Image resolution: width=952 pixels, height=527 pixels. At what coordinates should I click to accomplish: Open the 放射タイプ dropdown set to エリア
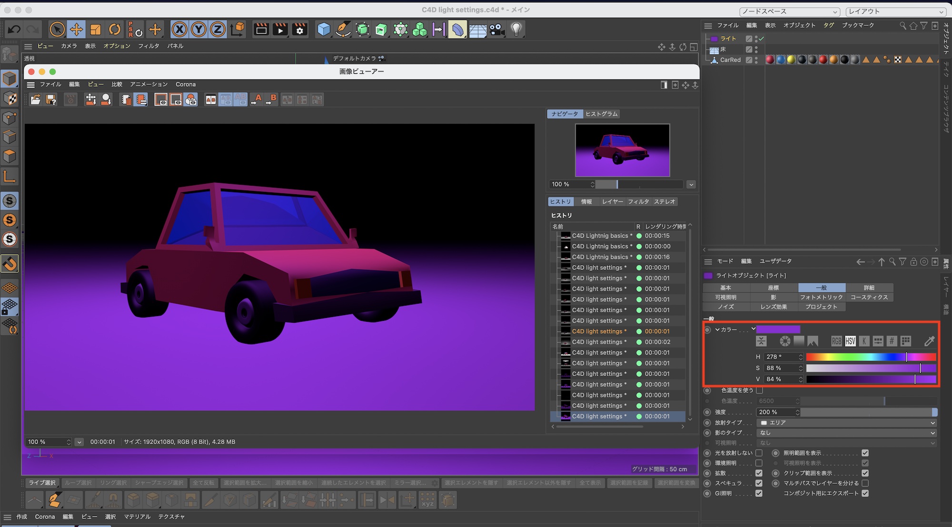(x=846, y=423)
